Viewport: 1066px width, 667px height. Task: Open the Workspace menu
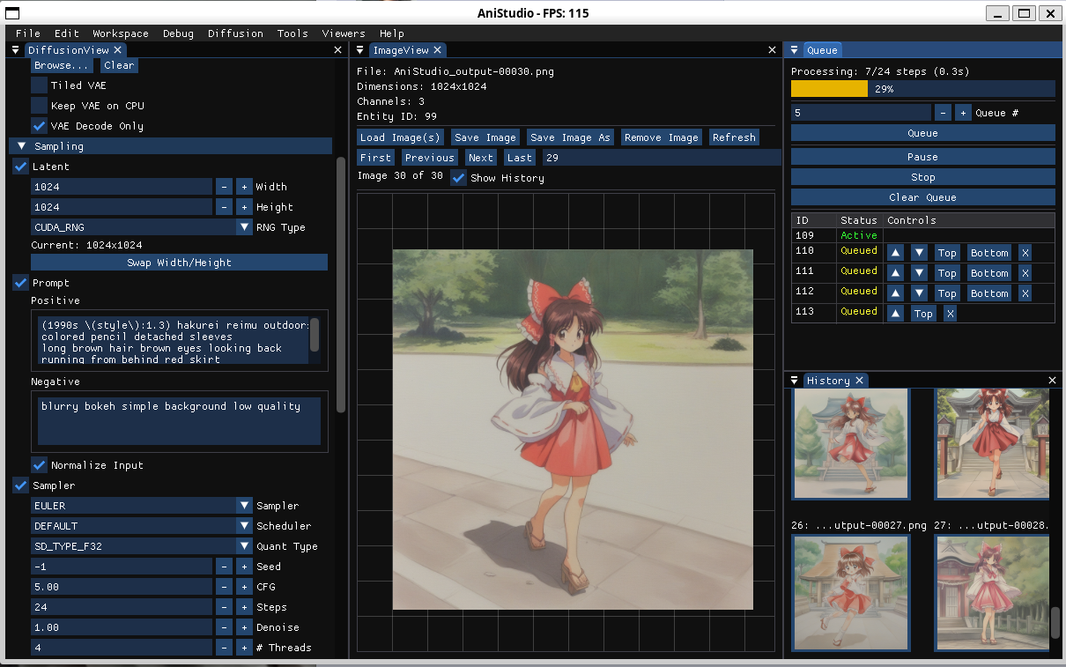[x=121, y=33]
